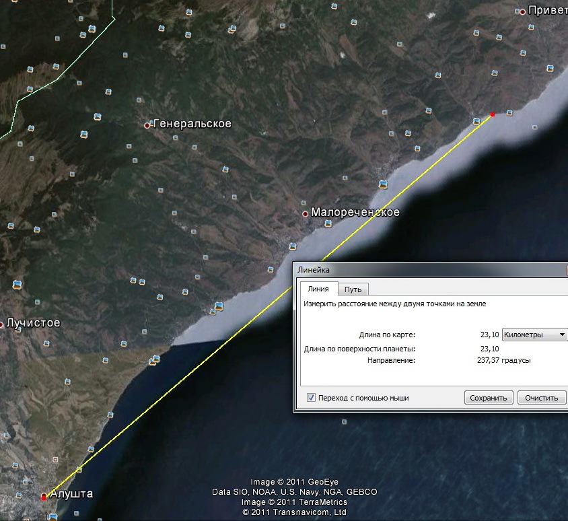Screen dimensions: 568x521
Task: Click the red ruler endpoint at Алушта
Action: (44, 497)
